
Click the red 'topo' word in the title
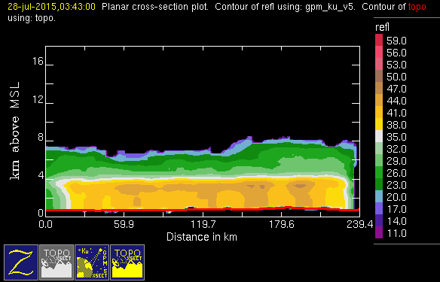coord(417,7)
